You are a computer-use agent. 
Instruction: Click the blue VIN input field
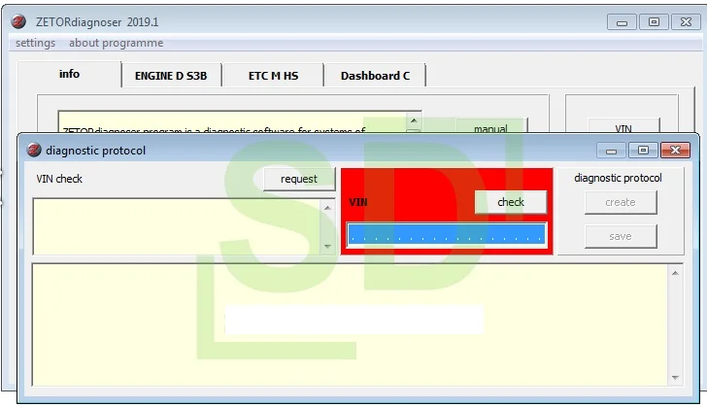click(x=447, y=234)
